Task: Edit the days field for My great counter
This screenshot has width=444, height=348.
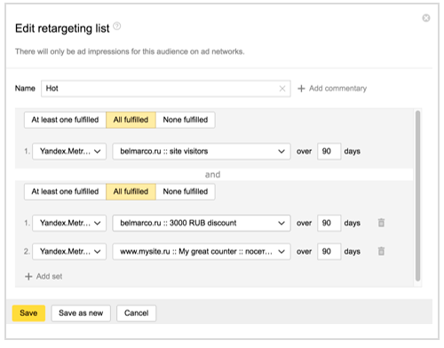Action: (x=329, y=251)
